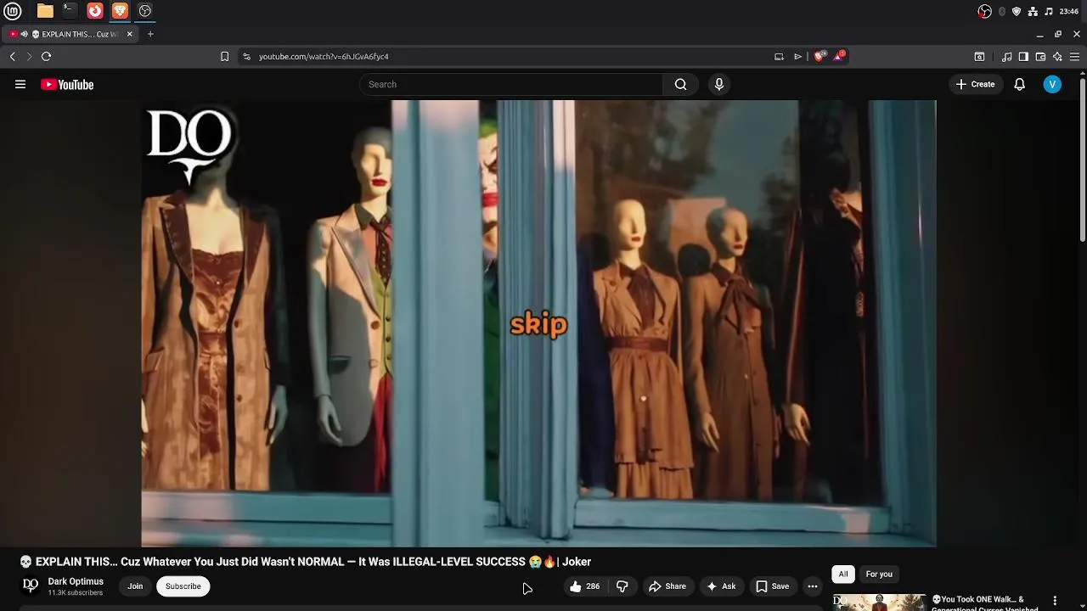Share this video
This screenshot has width=1087, height=611.
667,586
